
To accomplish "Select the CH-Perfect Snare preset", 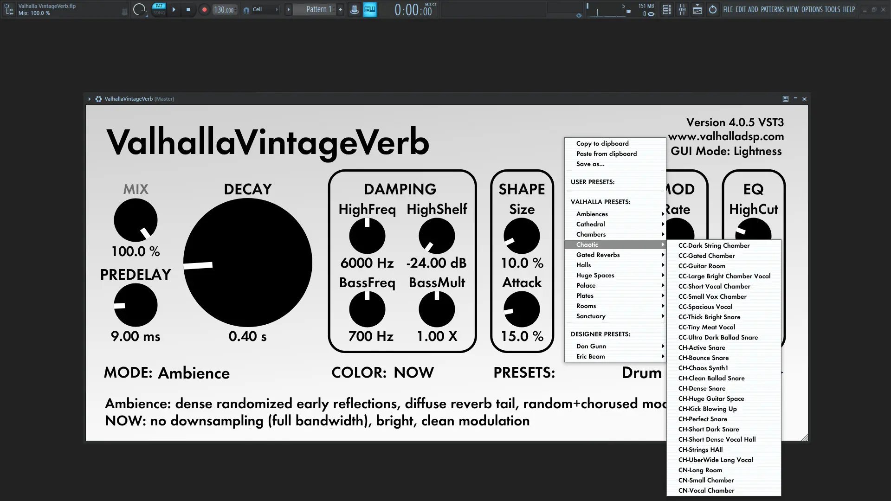I will [703, 419].
